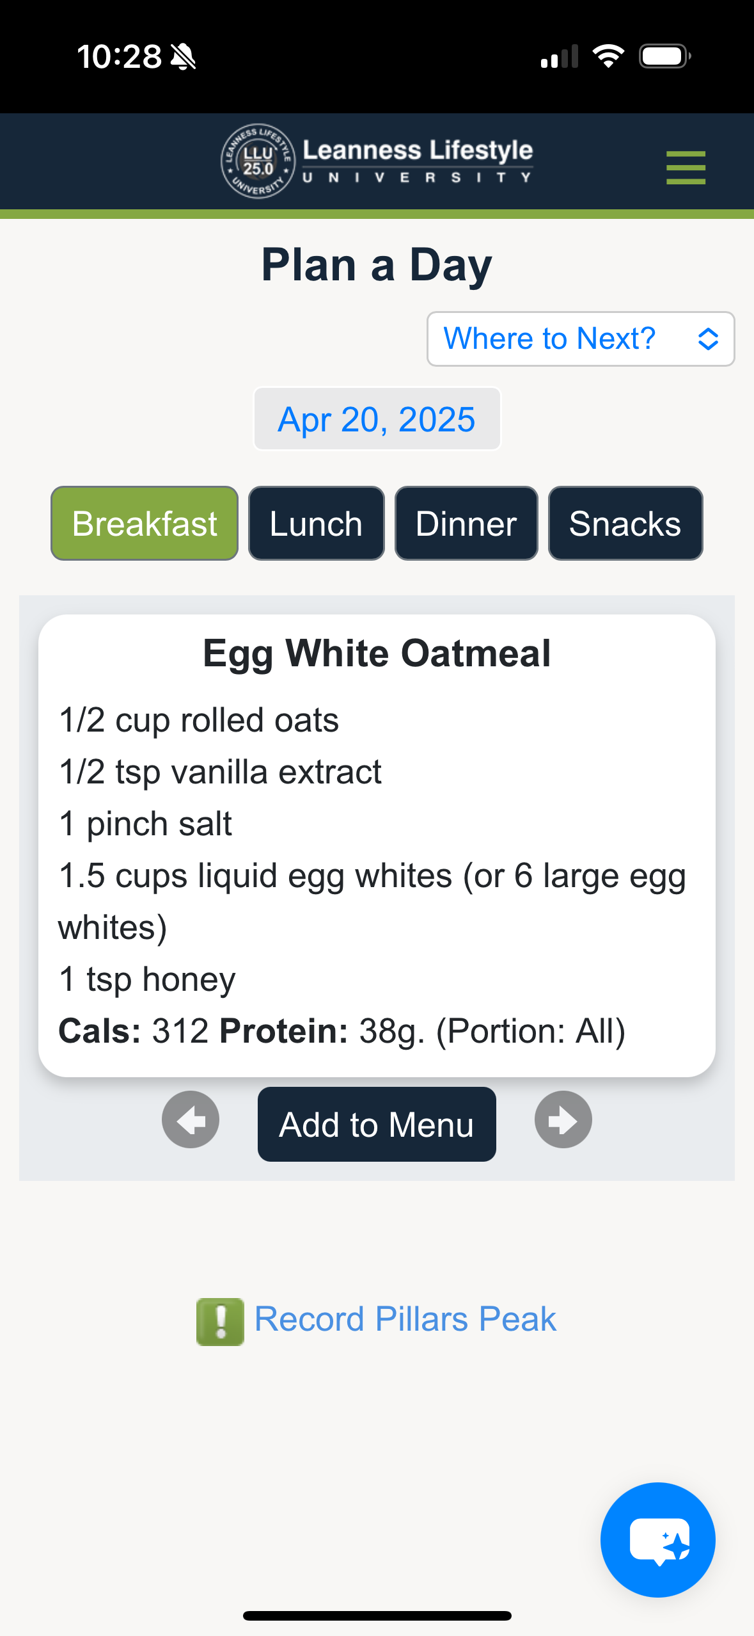This screenshot has height=1636, width=754.
Task: Open the Record Pillars Peak link
Action: pyautogui.click(x=405, y=1319)
